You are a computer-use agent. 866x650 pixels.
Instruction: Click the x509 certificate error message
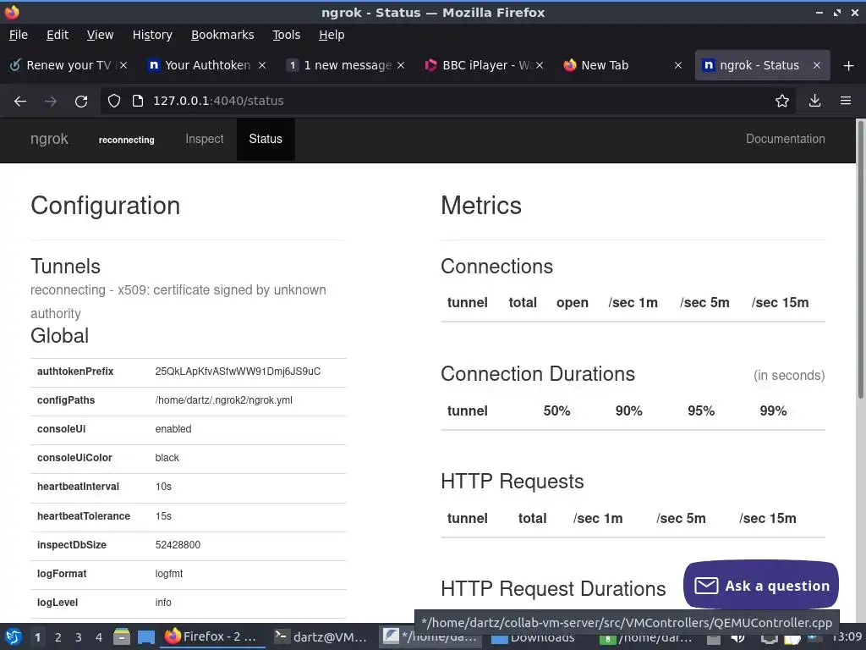coord(178,302)
